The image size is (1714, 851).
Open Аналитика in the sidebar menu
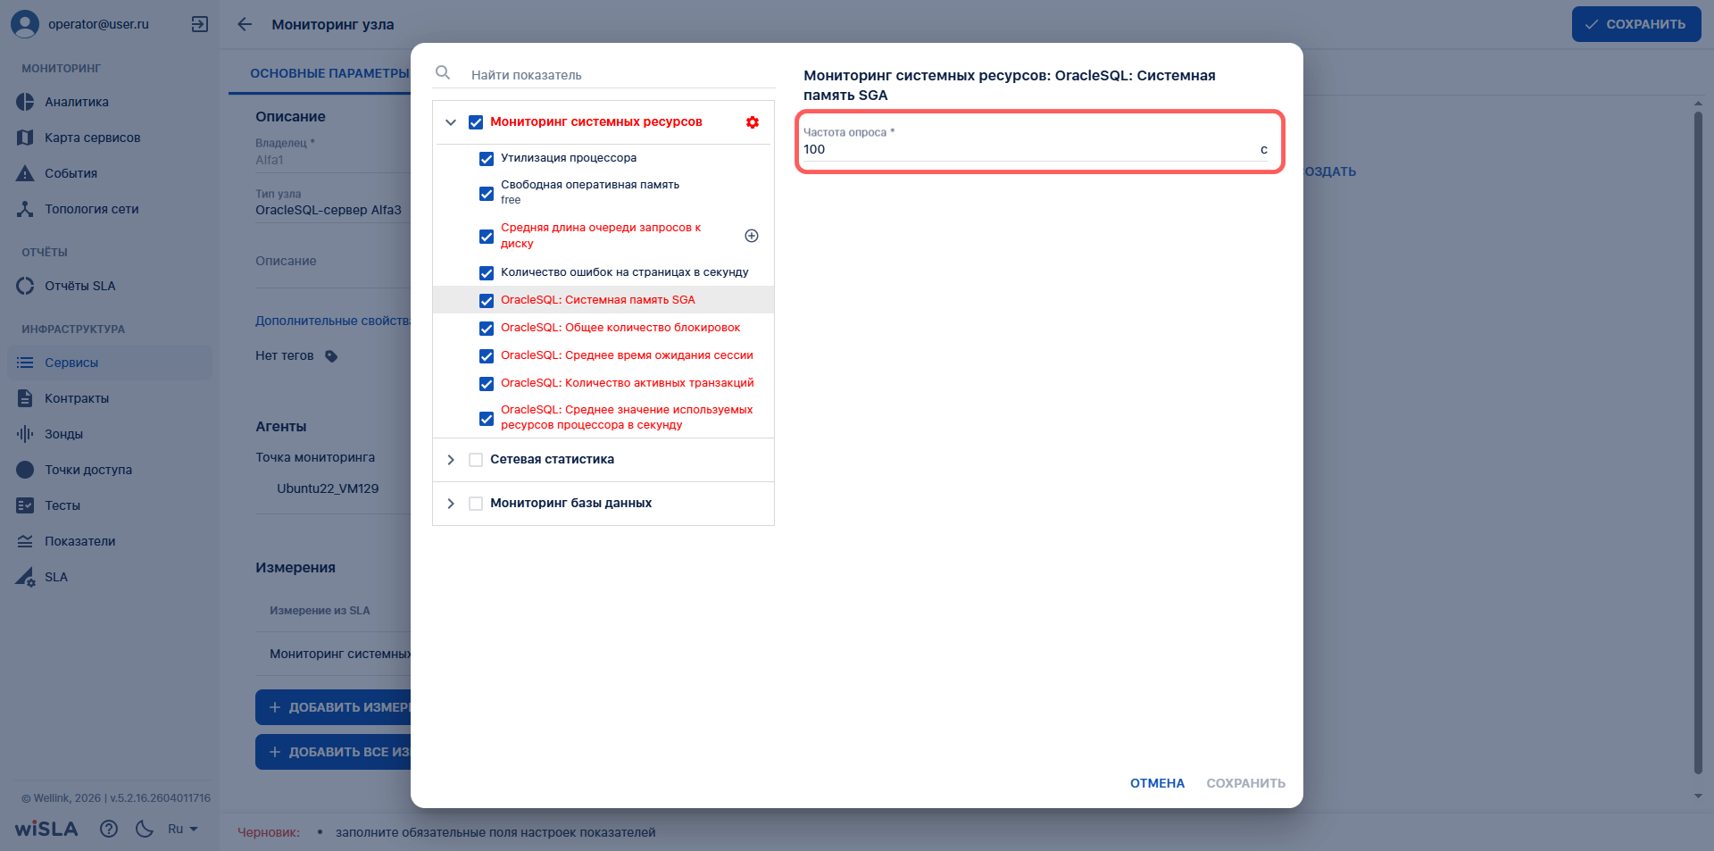click(x=77, y=102)
